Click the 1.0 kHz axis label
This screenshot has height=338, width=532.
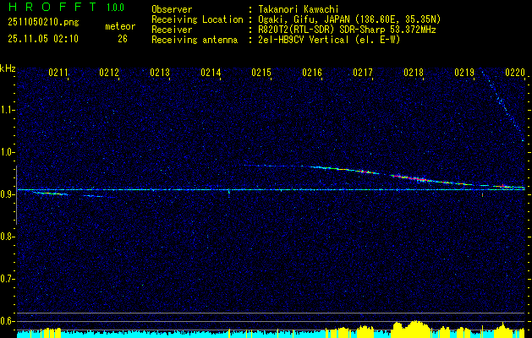pos(7,152)
